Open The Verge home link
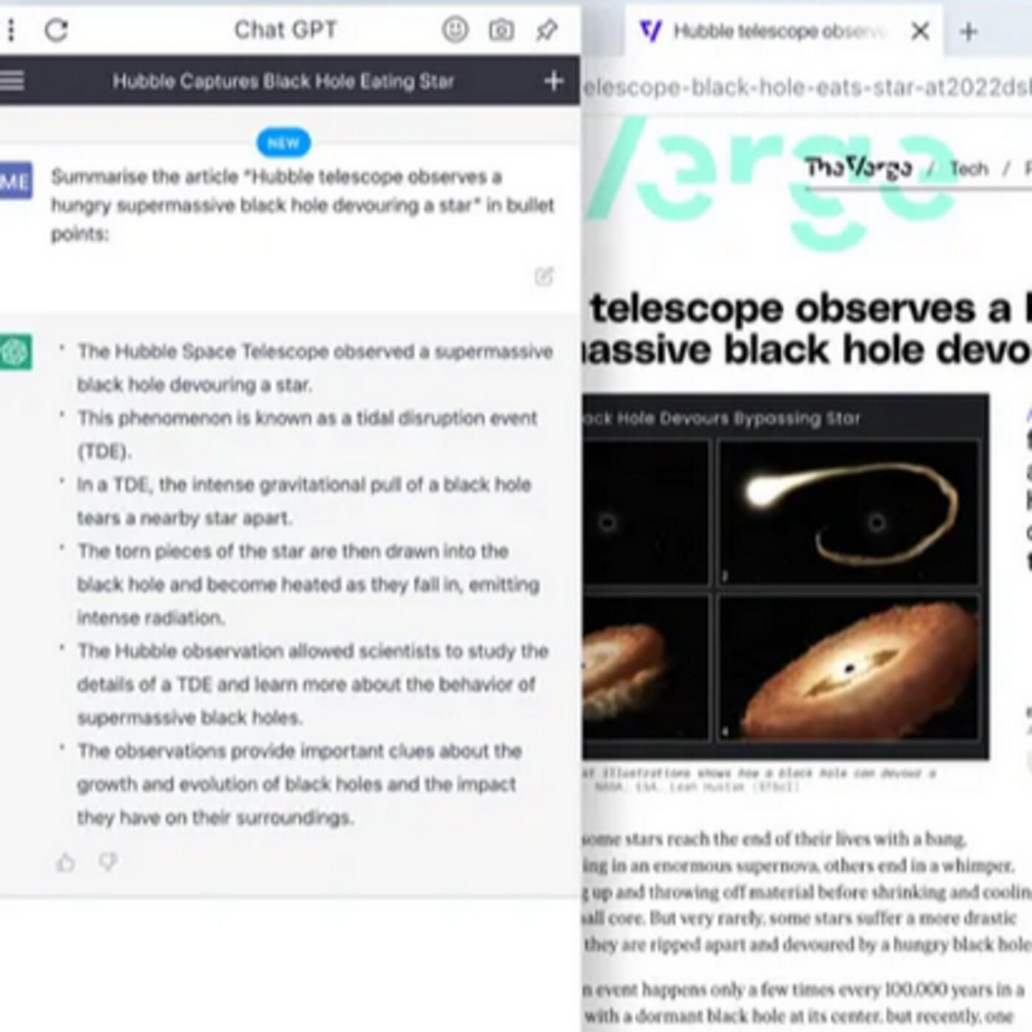Viewport: 1032px width, 1032px height. coord(858,168)
